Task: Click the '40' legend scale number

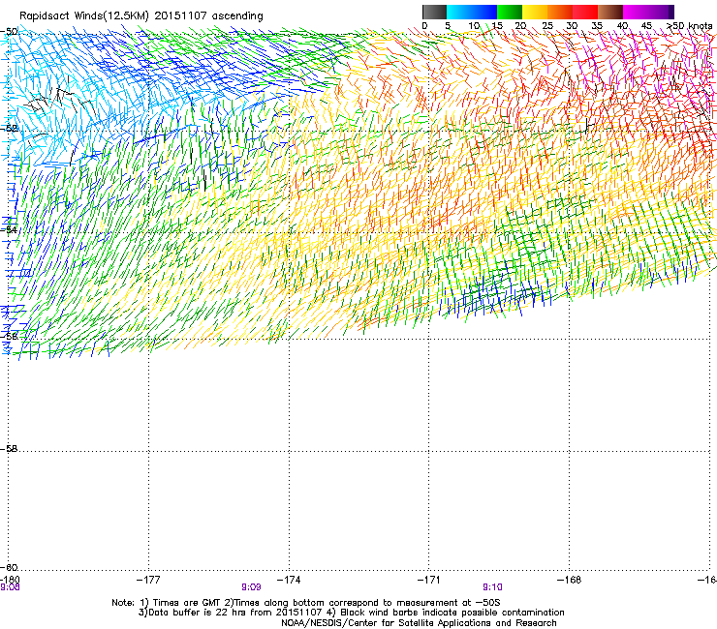Action: (x=622, y=26)
